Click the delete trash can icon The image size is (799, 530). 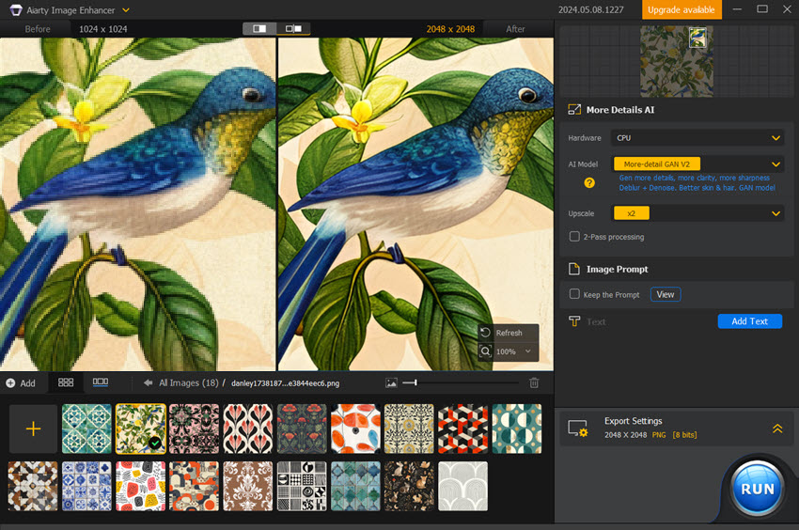tap(534, 382)
